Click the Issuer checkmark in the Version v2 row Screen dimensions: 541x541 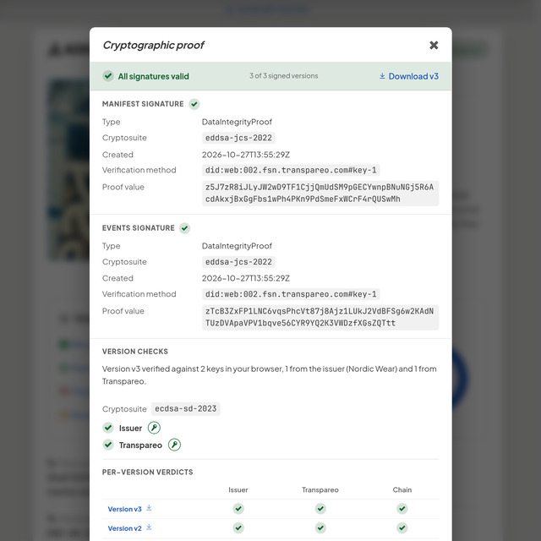click(238, 527)
